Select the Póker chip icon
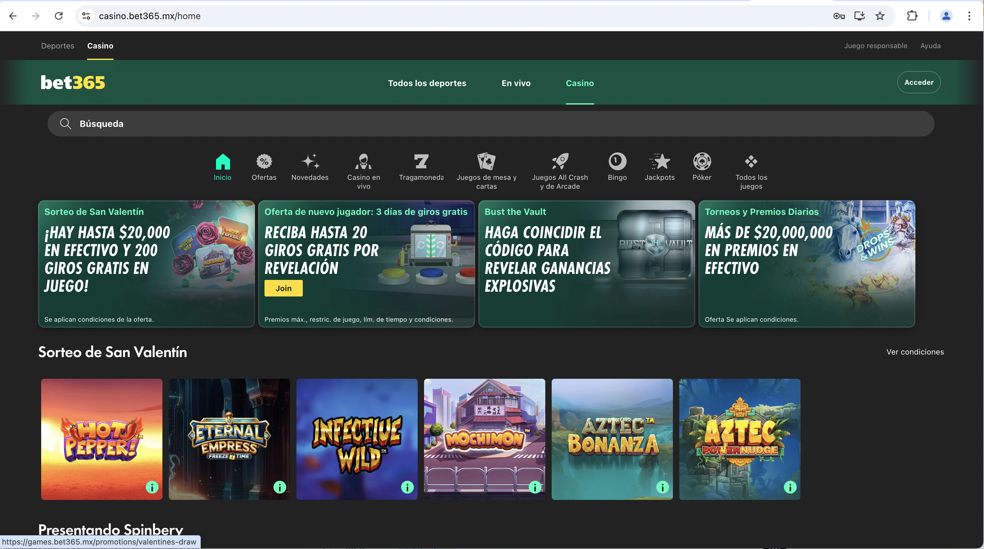 [x=702, y=162]
